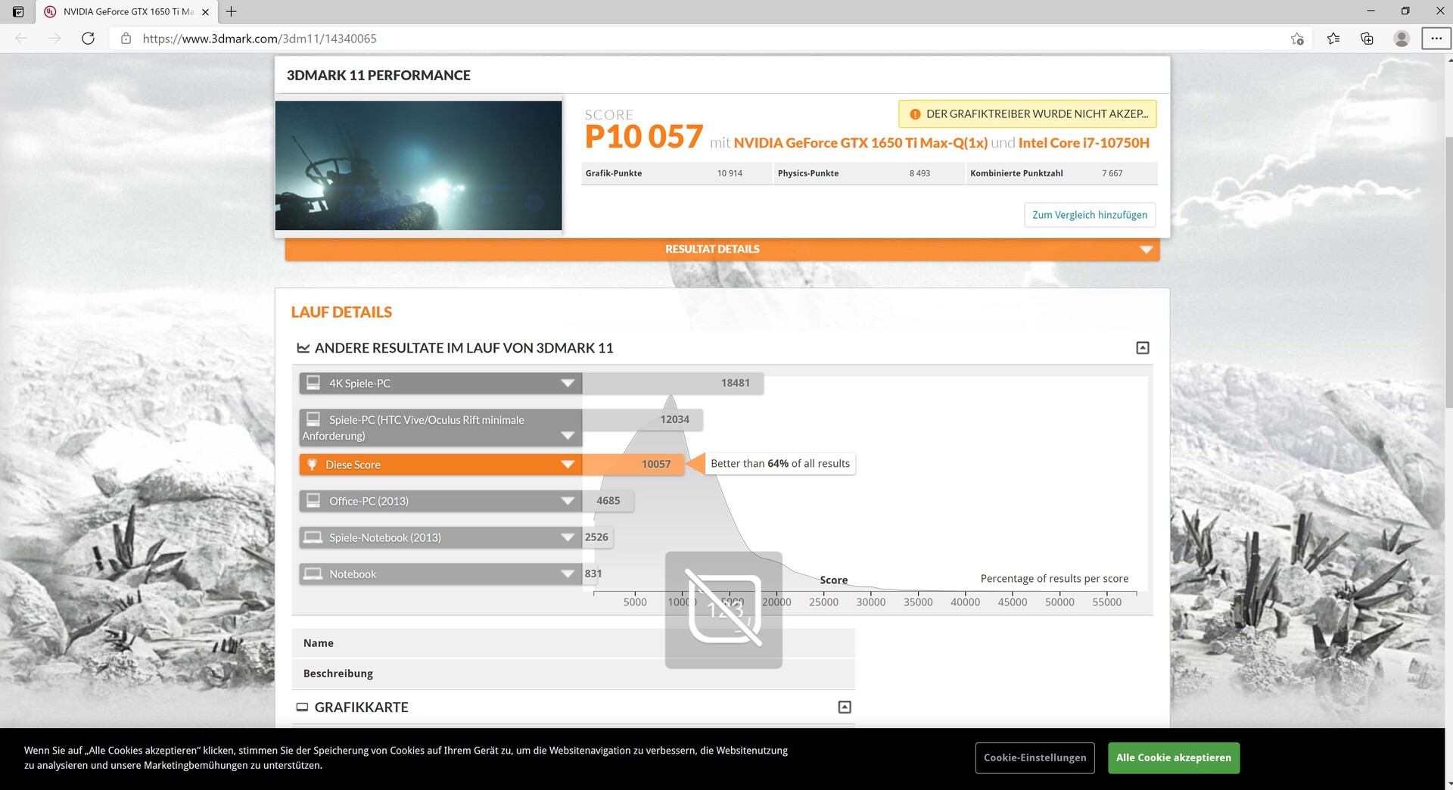The image size is (1453, 790).
Task: Click Alle Cookie akzeptieren button
Action: pyautogui.click(x=1174, y=757)
